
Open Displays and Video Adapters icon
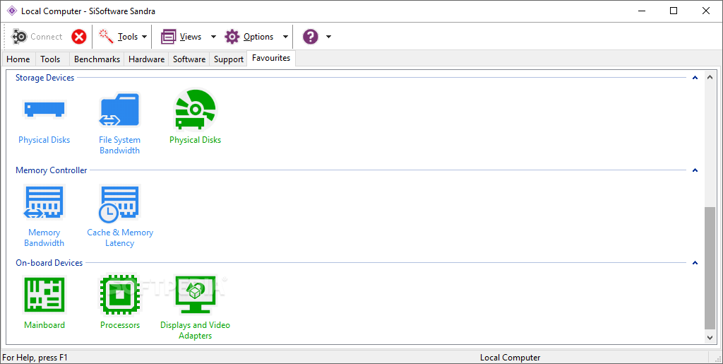(x=196, y=294)
